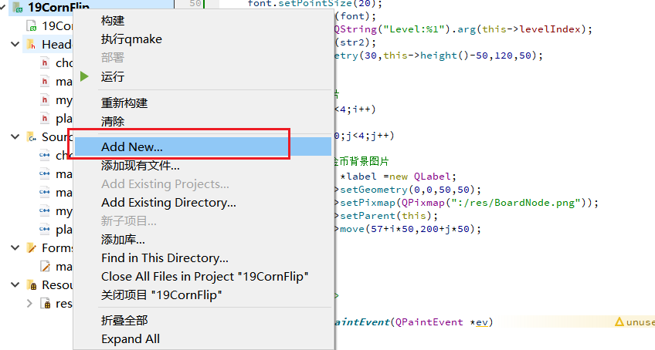Viewport: 655px width, 350px height.
Task: Collapse the Headers folder arrow
Action: tap(15, 44)
